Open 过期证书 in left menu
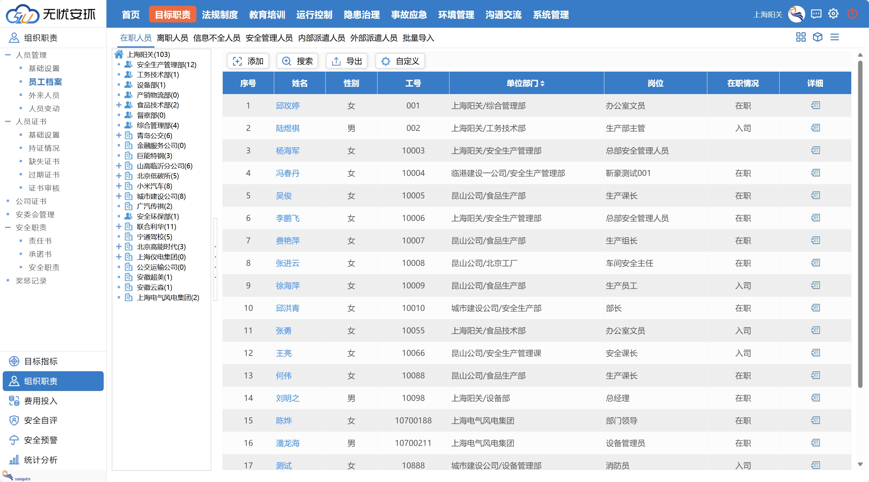 pyautogui.click(x=44, y=175)
